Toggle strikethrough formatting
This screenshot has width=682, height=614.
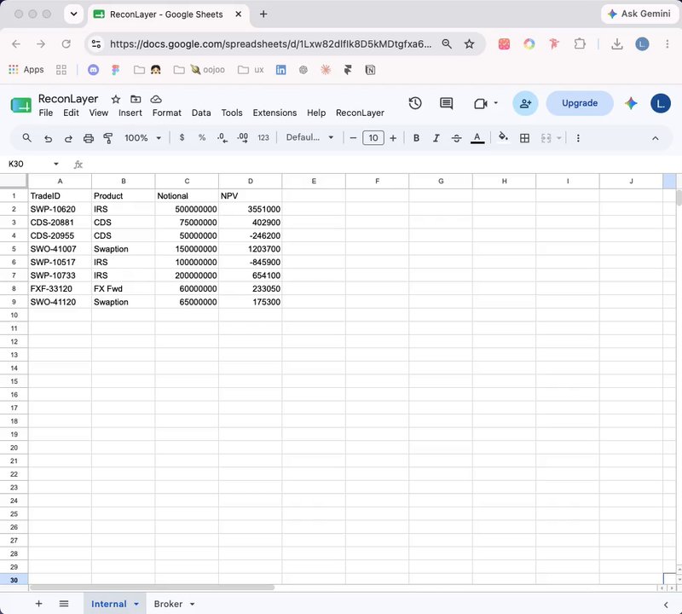(x=456, y=138)
